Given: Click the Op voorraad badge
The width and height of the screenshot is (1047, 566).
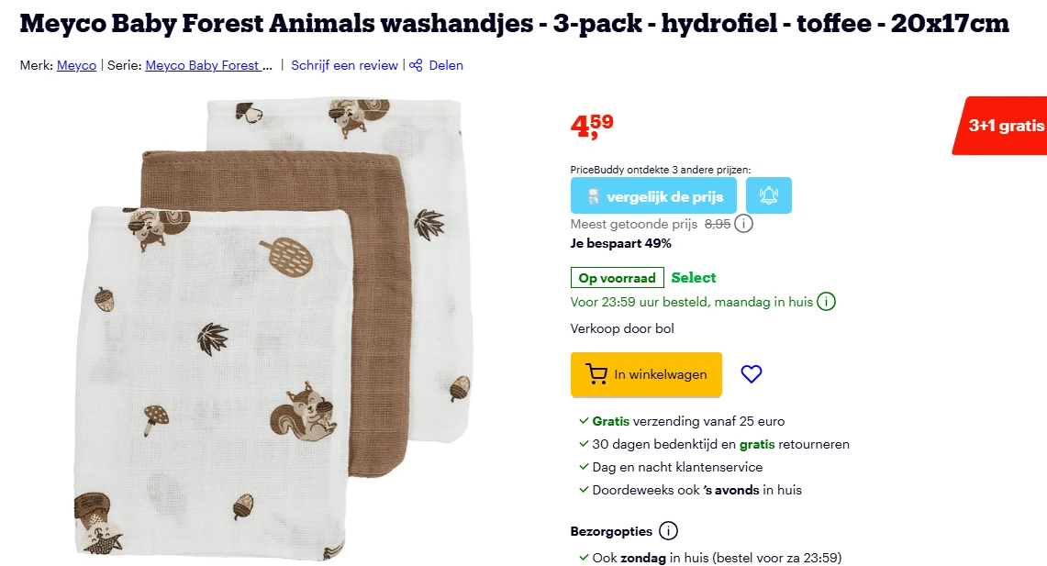Looking at the screenshot, I should [x=617, y=277].
